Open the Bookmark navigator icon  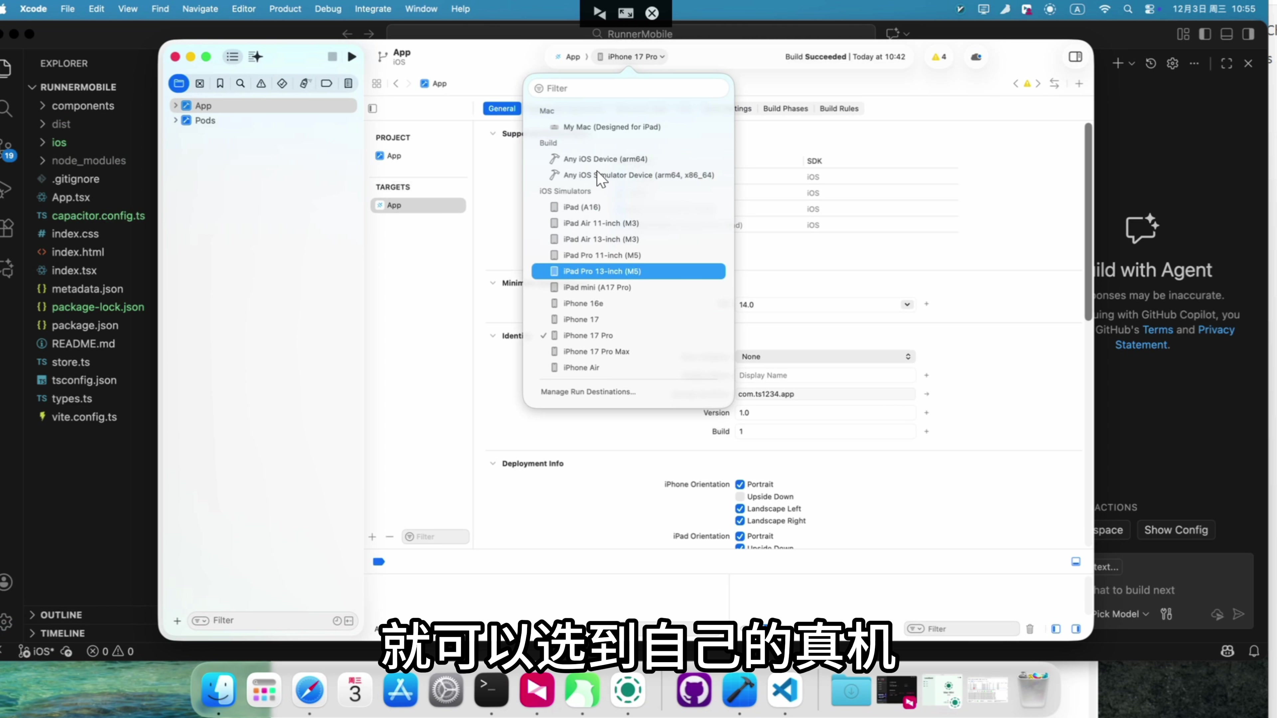pyautogui.click(x=220, y=83)
